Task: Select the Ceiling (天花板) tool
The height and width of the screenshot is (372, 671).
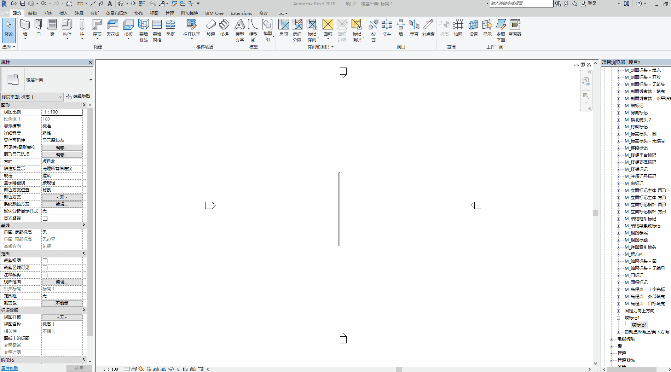Action: point(112,28)
